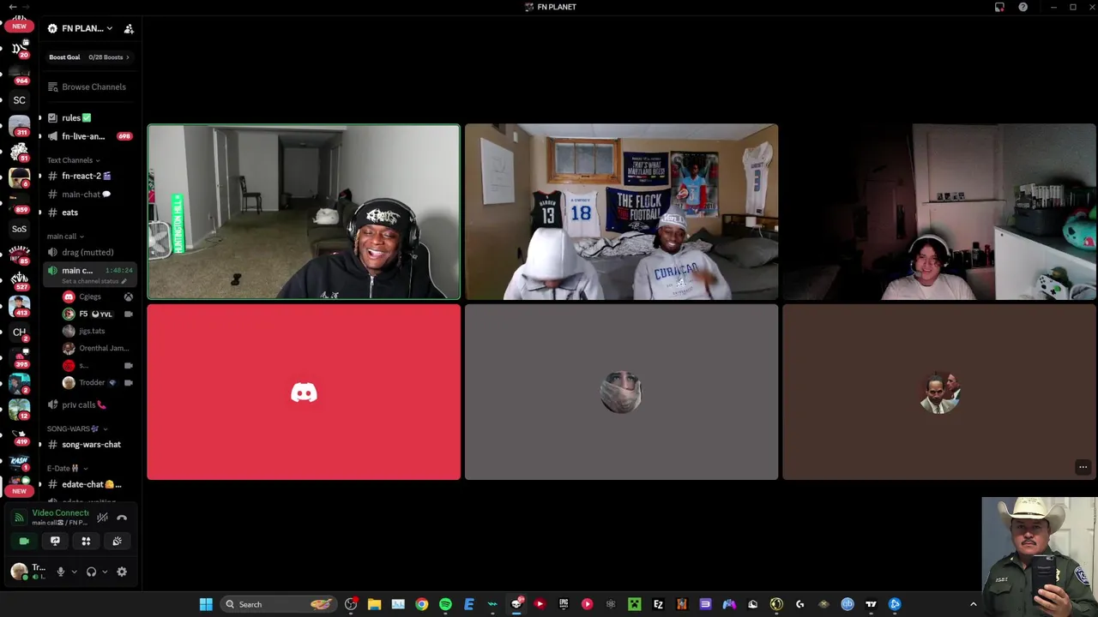The height and width of the screenshot is (617, 1098).
Task: Go back with the back arrow at top left
Action: pyautogui.click(x=12, y=7)
